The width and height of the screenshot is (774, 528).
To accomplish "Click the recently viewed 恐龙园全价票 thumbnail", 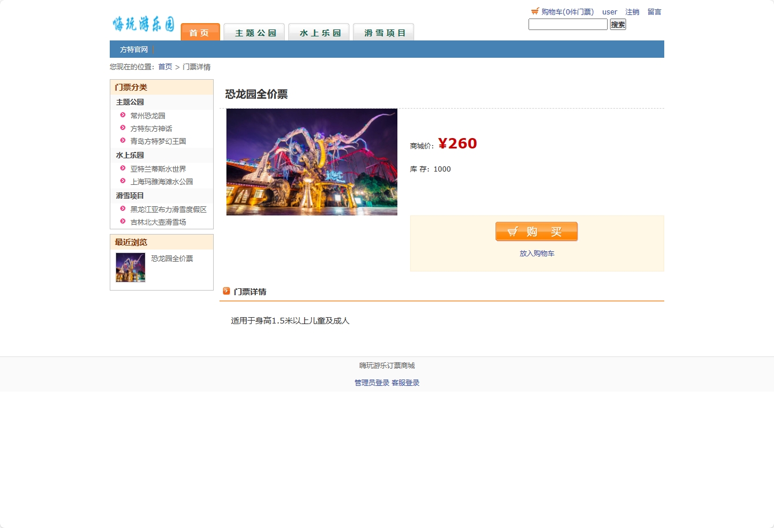I will 130,267.
